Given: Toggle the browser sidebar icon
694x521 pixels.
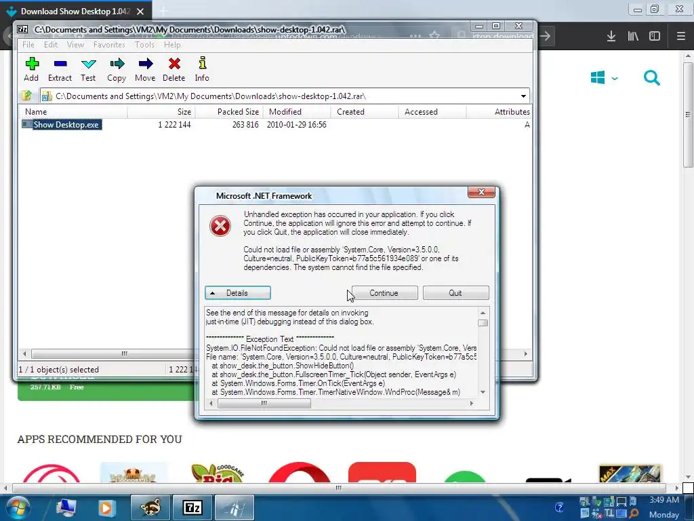Looking at the screenshot, I should point(655,36).
